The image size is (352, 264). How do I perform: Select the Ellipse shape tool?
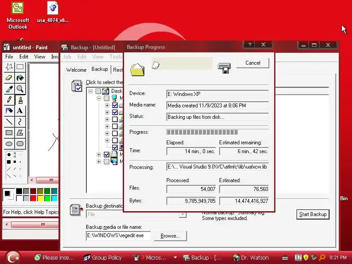click(x=9, y=144)
